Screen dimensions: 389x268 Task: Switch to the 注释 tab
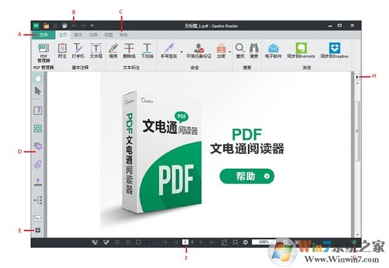pos(93,35)
